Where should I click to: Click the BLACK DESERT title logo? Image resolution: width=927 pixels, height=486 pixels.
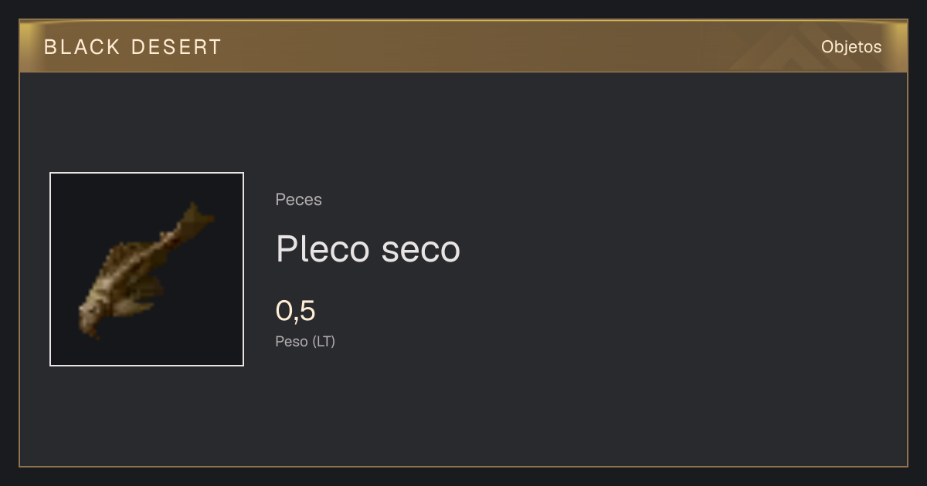[x=133, y=47]
